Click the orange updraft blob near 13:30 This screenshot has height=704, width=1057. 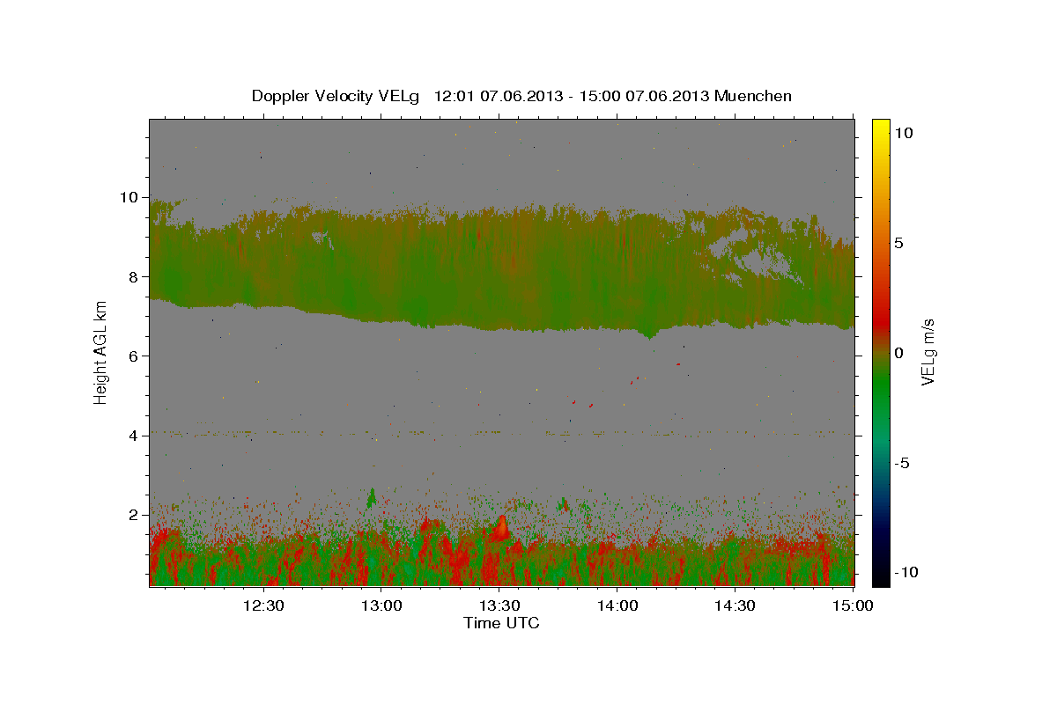(500, 529)
